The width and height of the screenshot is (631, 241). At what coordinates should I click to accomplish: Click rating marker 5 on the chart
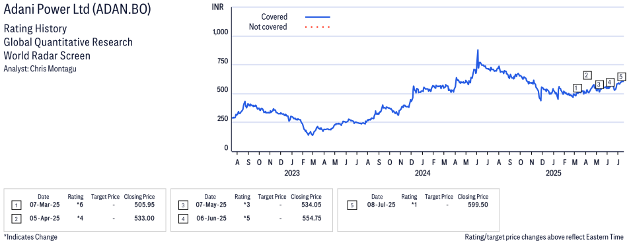[621, 77]
